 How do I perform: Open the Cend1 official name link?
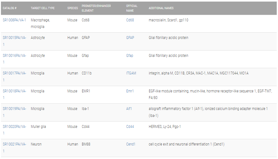coord(131,144)
